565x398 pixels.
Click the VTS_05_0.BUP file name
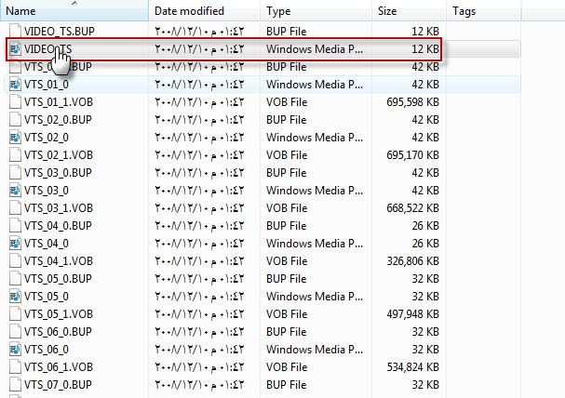pos(58,279)
